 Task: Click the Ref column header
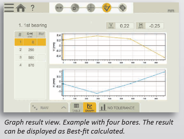(42, 34)
